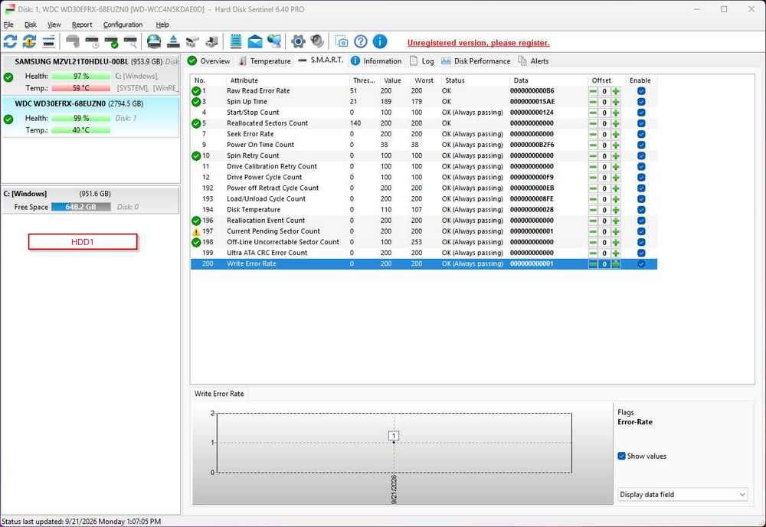Open help via the question mark icon

pos(361,41)
